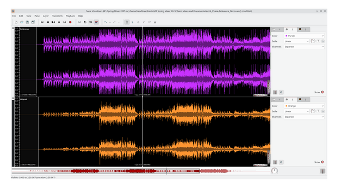338x192 pixels.
Task: Select the Edit move tool
Action: coord(138,22)
